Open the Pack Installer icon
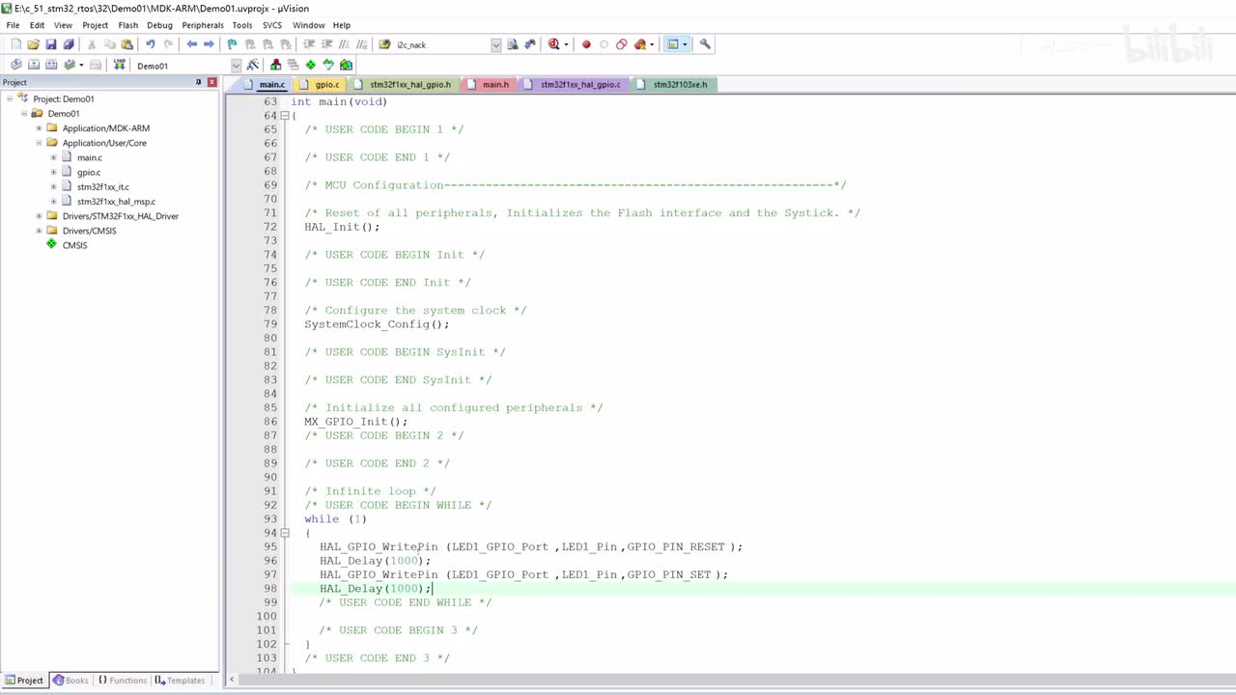1236x695 pixels. [347, 65]
